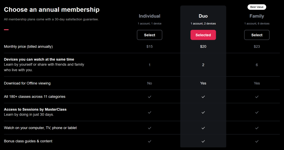Click the Best Value badge
The height and width of the screenshot is (150, 284).
pos(257,7)
